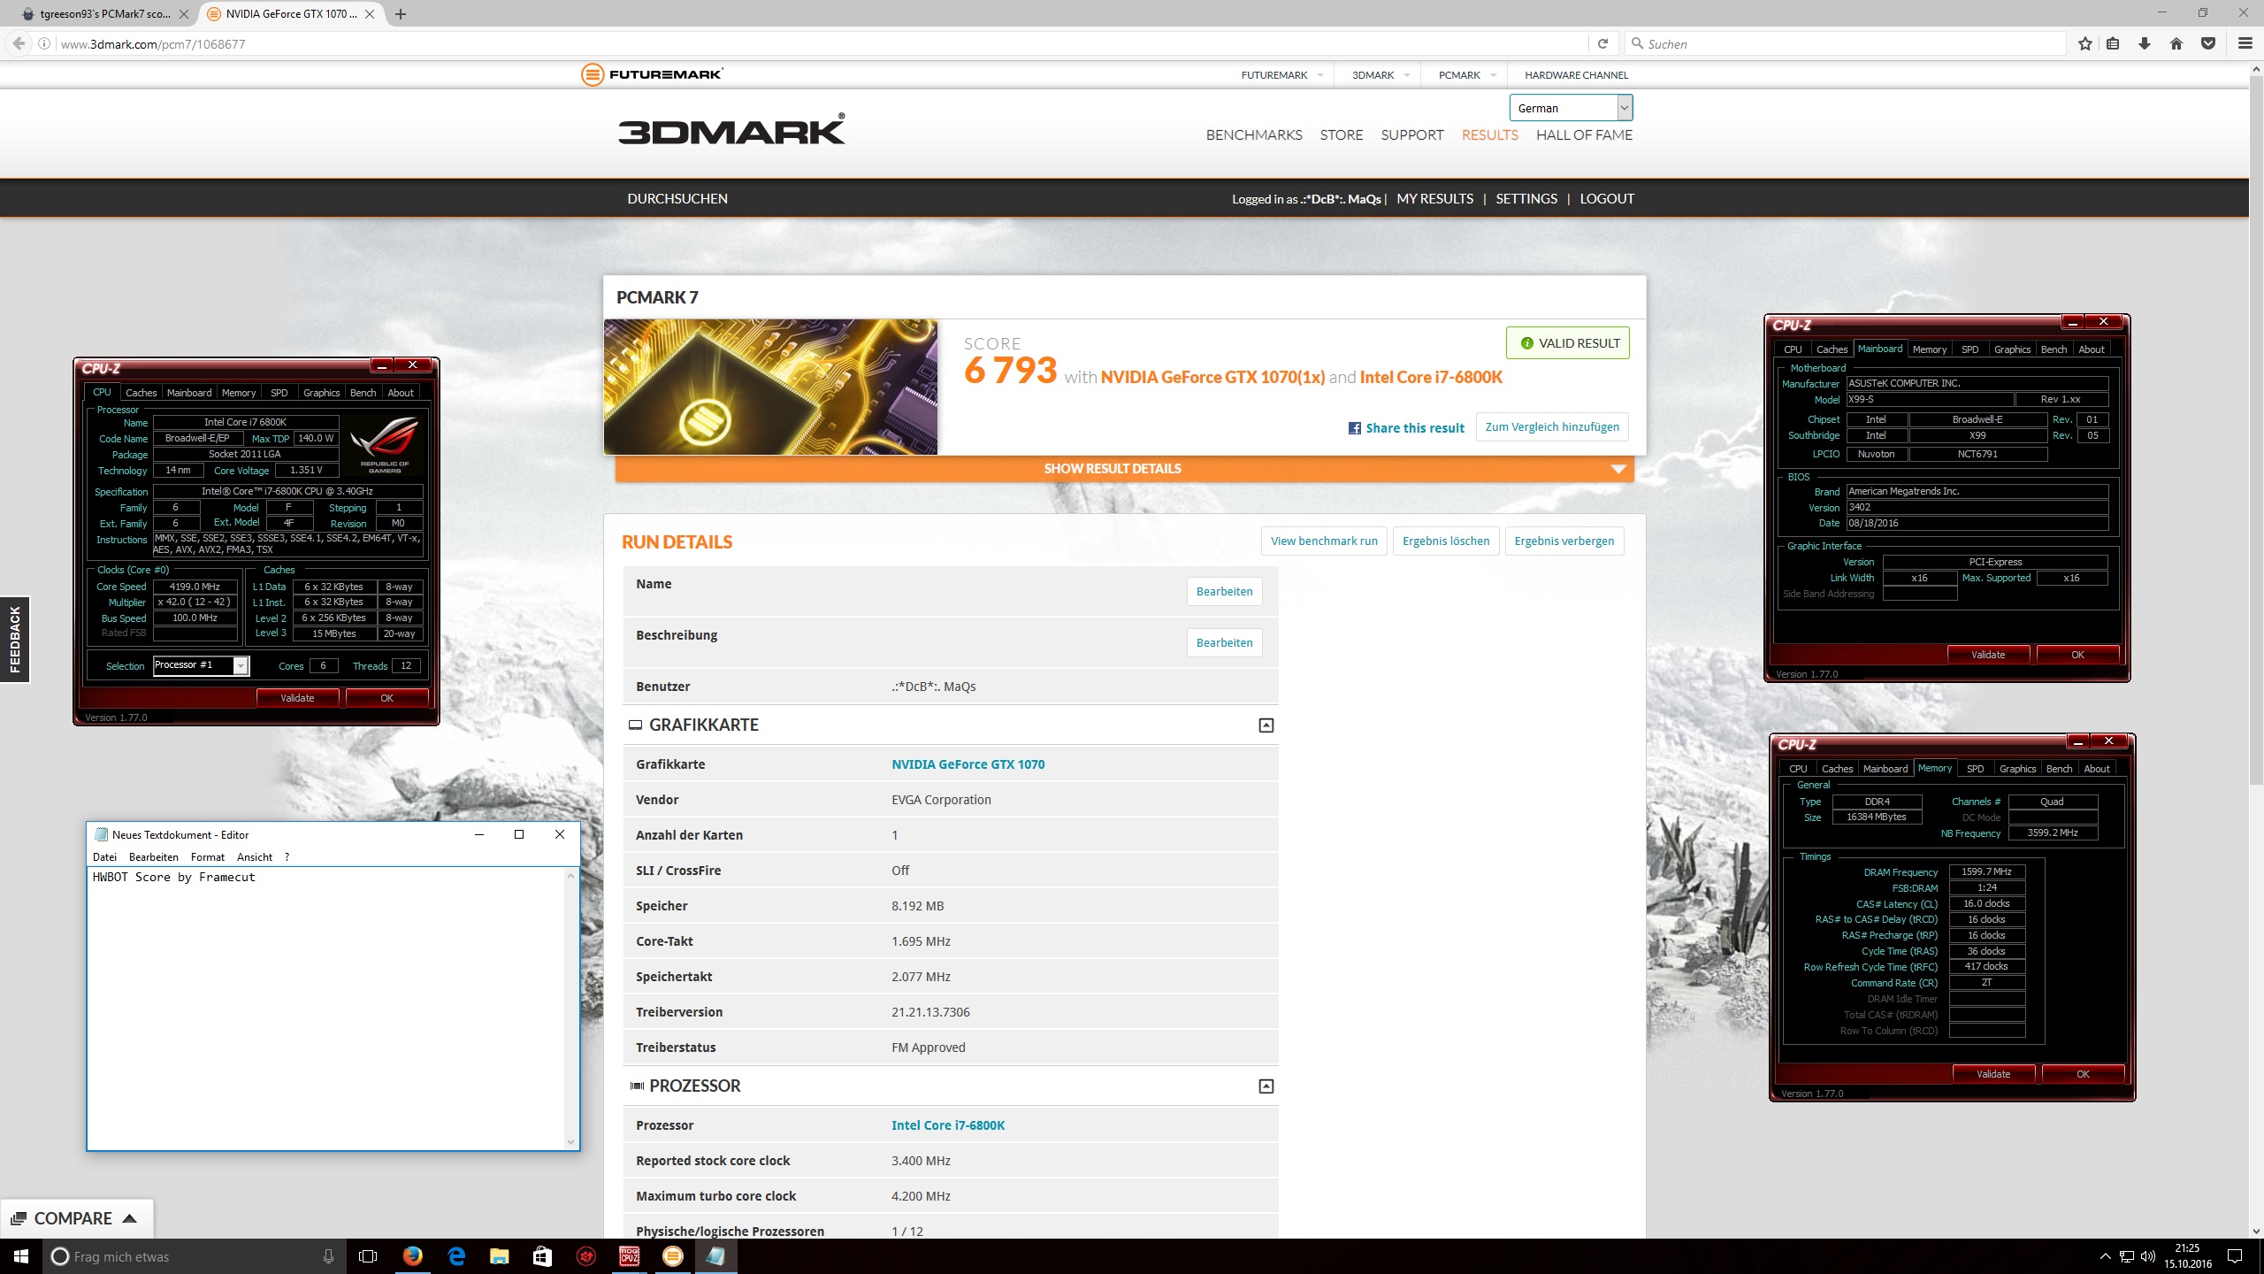Open Task View on the taskbar
Image resolution: width=2264 pixels, height=1274 pixels.
point(368,1256)
